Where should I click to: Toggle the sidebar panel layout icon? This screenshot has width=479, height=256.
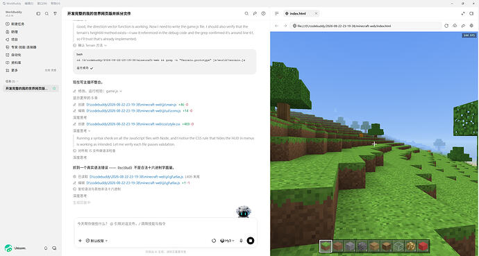tap(38, 13)
